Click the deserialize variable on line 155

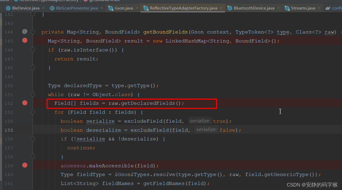tap(104, 130)
